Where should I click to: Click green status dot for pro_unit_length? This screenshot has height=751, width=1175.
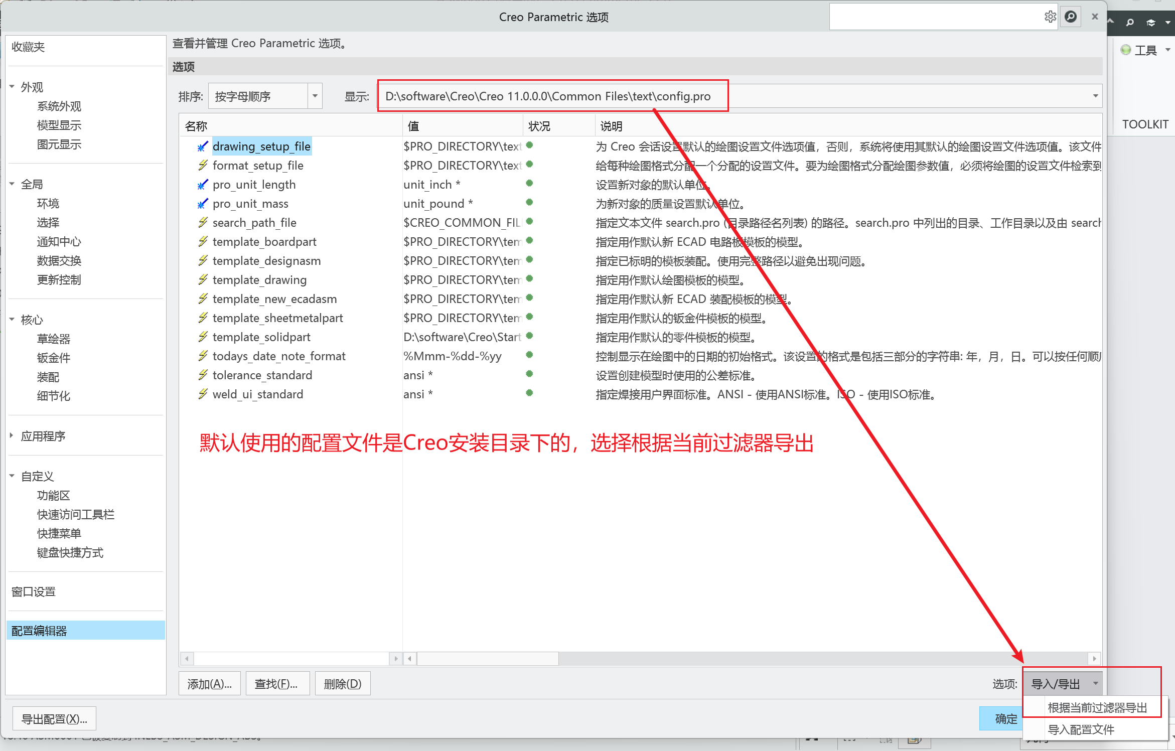click(529, 184)
